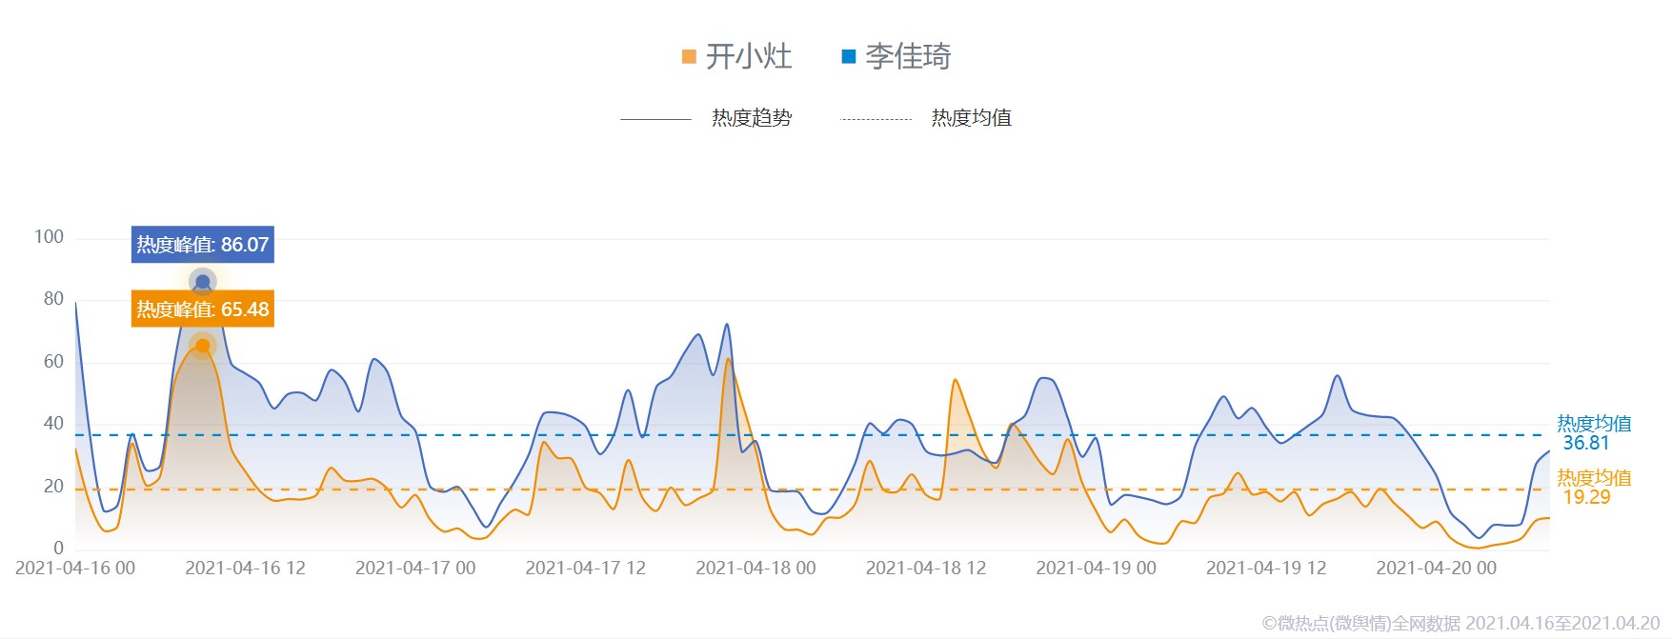Click the dotted line sample in legend
Image resolution: width=1672 pixels, height=639 pixels.
coord(876,119)
